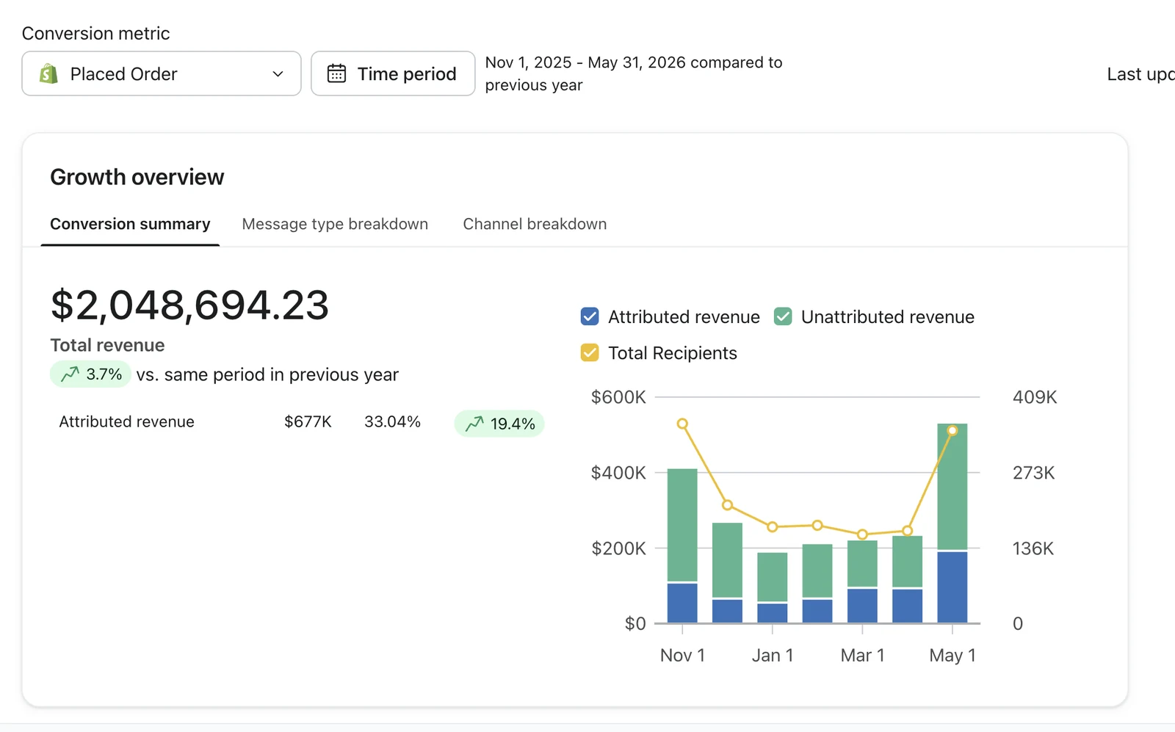Click the Mar 1 axis label
Screen dimensions: 1175x732
pyautogui.click(x=862, y=656)
